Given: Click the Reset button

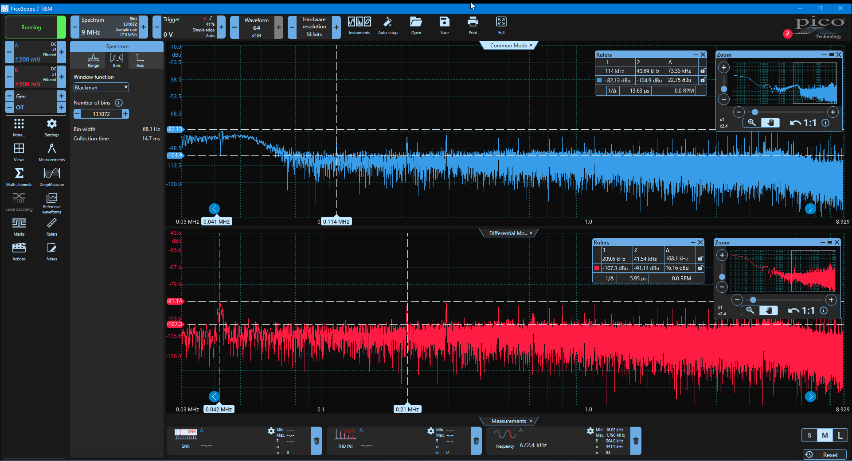Looking at the screenshot, I should pyautogui.click(x=825, y=455).
